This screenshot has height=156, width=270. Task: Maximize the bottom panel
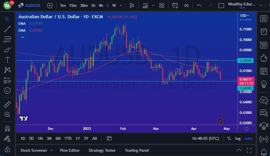coord(249,150)
